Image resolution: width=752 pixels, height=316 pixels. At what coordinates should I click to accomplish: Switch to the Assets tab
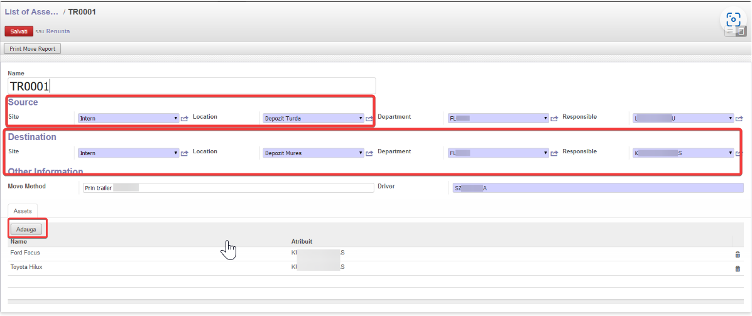(23, 212)
